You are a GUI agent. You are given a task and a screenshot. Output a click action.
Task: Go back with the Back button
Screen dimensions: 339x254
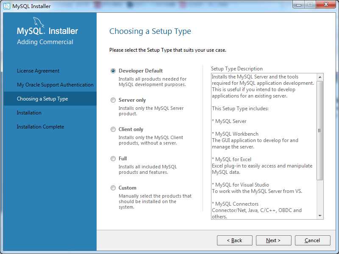[235, 240]
